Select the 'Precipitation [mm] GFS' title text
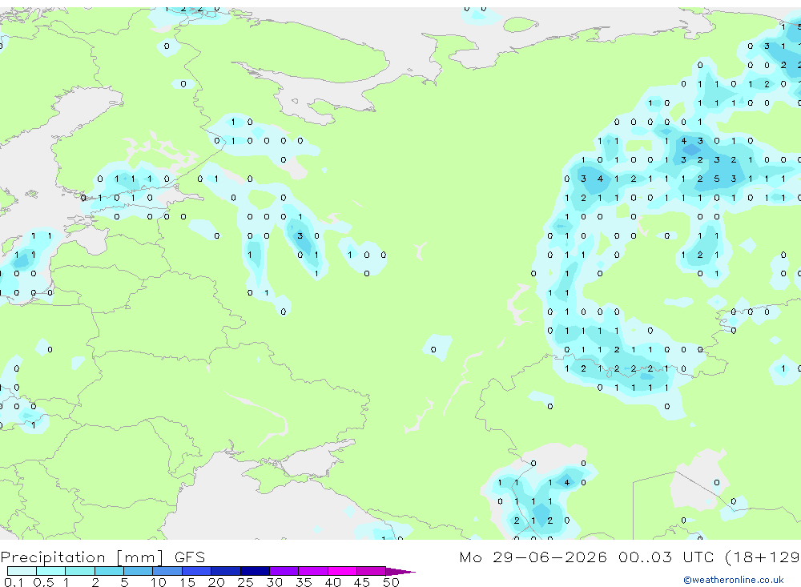 103,557
